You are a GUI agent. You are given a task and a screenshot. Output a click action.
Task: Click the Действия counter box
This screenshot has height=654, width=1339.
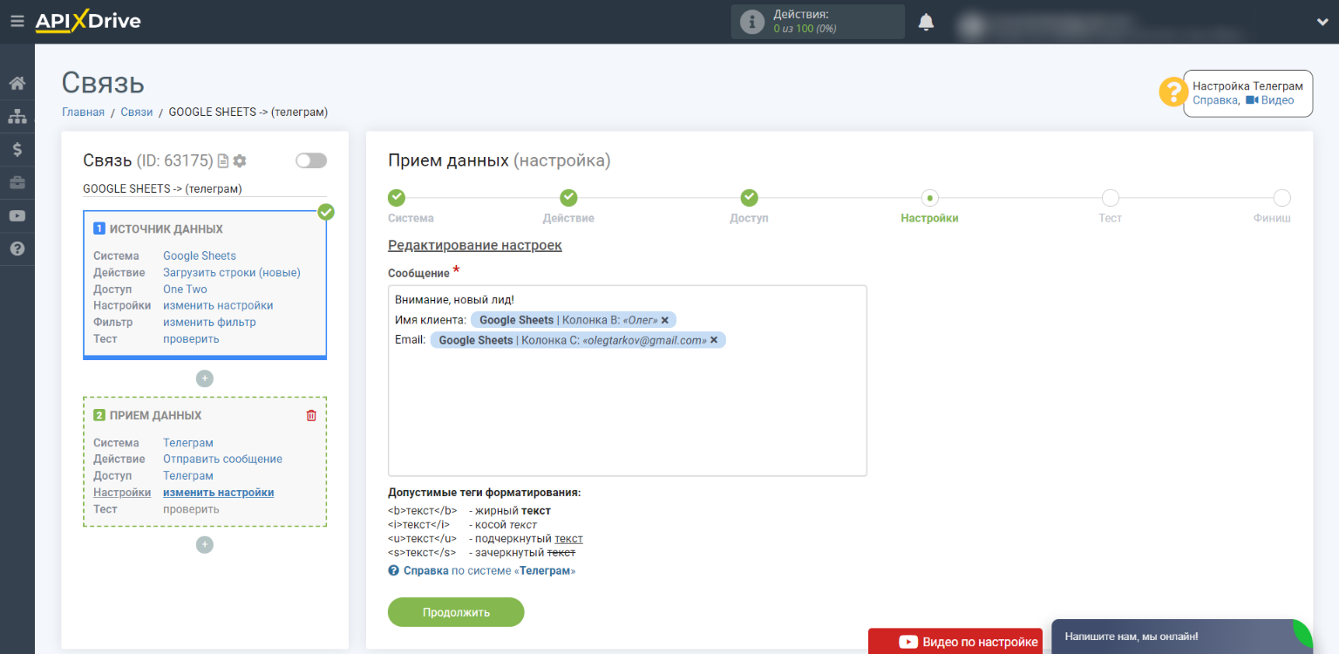pos(818,22)
